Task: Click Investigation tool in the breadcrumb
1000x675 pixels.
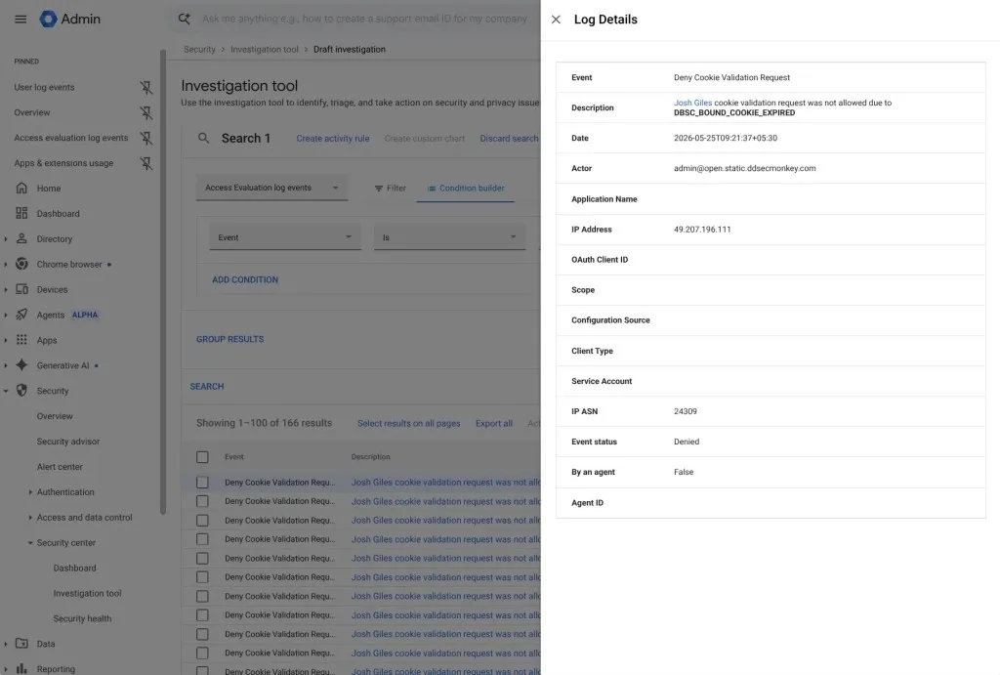Action: point(264,49)
